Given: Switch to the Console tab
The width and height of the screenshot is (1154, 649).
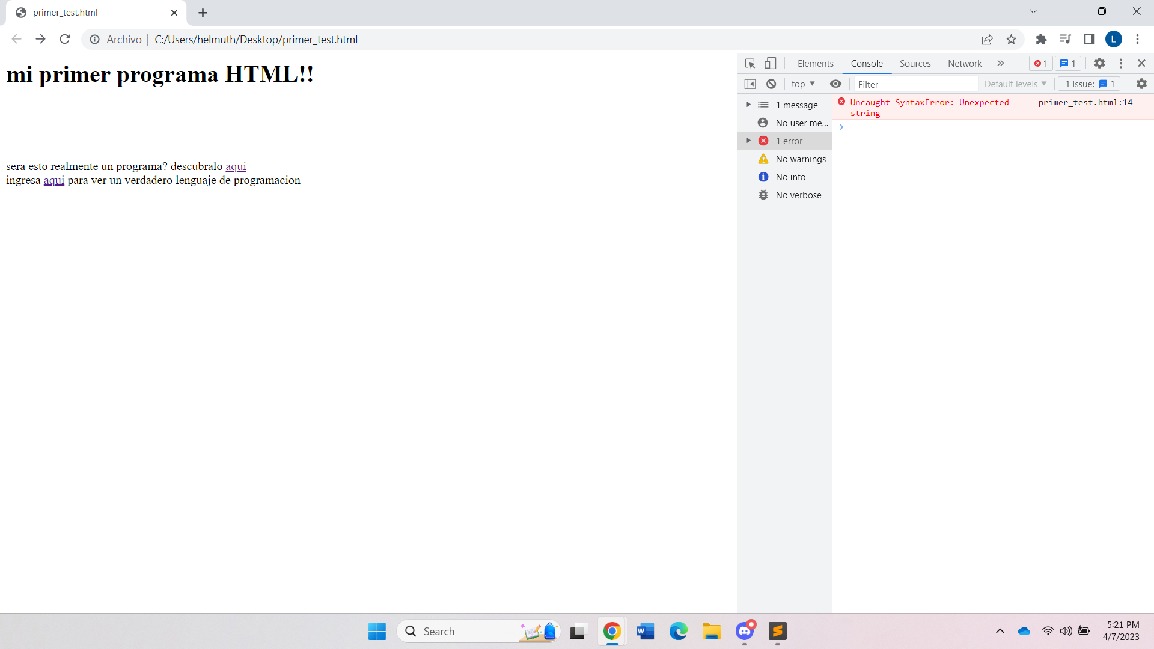Looking at the screenshot, I should (x=866, y=63).
